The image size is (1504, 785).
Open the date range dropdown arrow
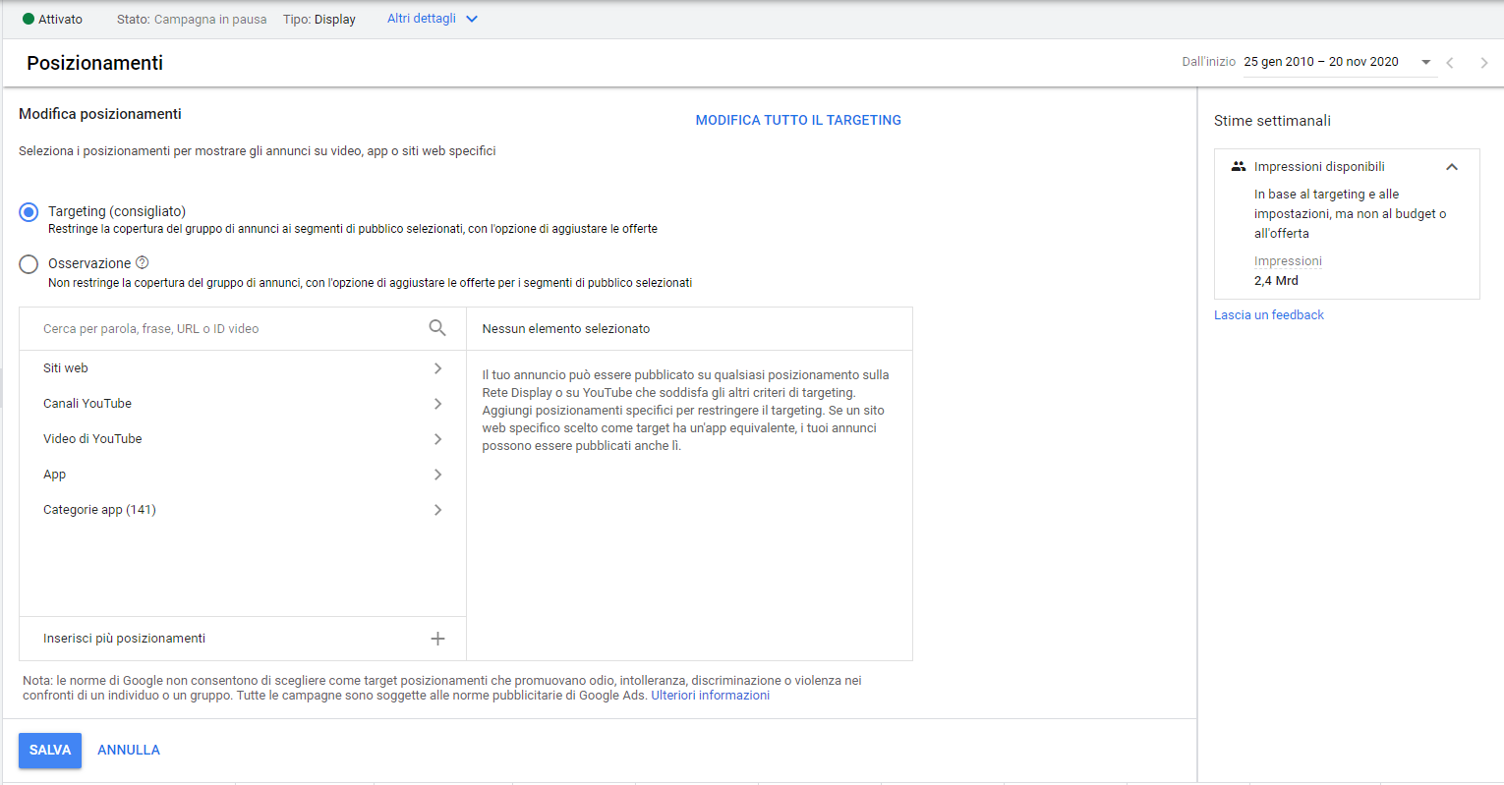point(1426,62)
